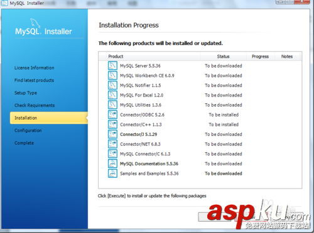Sort by the Product column header

116,56
